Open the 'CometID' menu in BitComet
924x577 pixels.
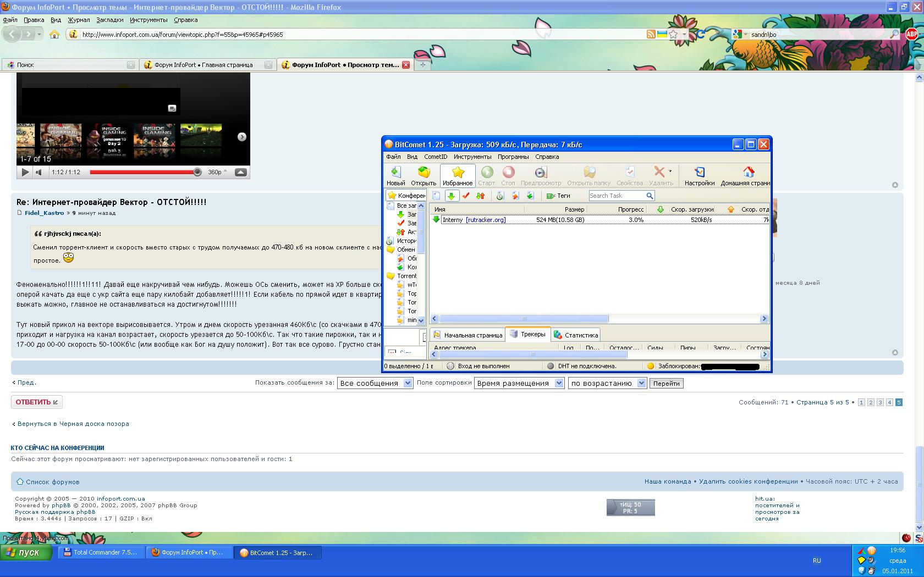coord(435,157)
